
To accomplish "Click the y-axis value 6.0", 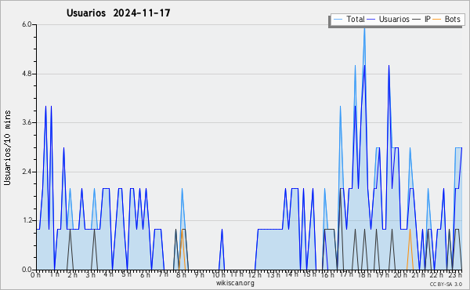I will 27,24.
